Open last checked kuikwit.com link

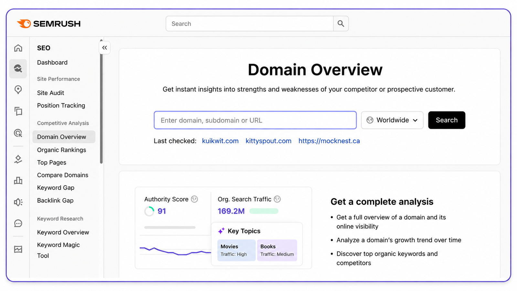[x=220, y=141]
